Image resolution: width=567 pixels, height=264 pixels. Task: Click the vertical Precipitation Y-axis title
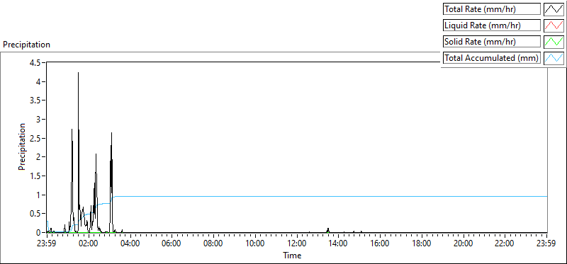click(x=22, y=147)
